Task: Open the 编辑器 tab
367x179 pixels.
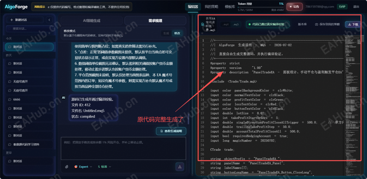Action: (x=193, y=7)
